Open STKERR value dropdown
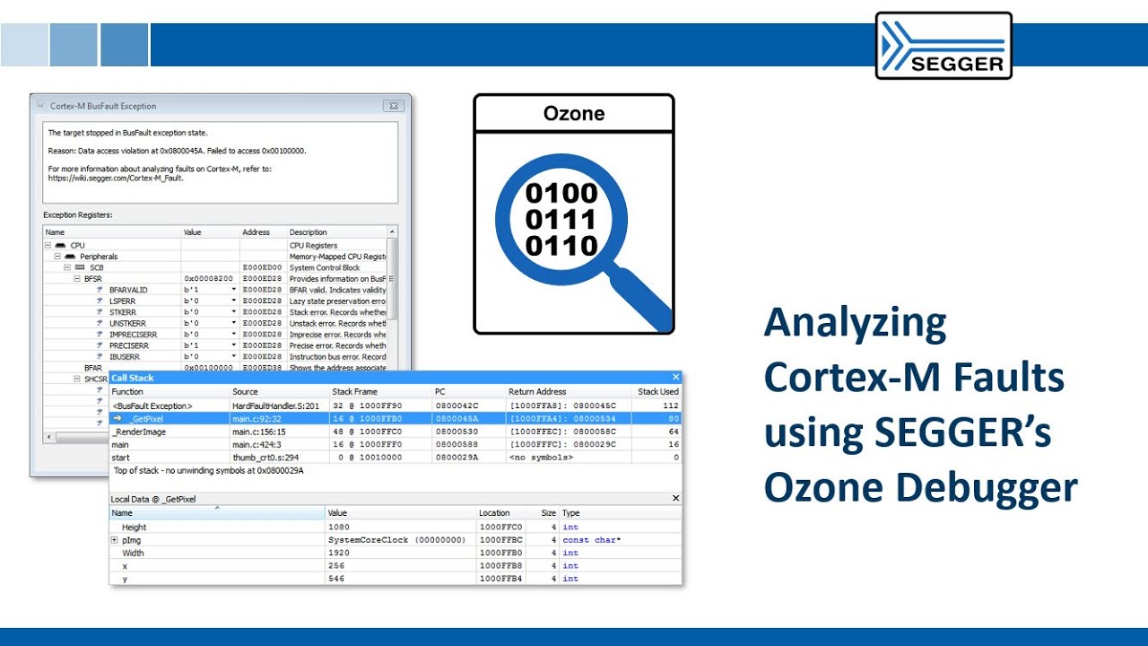Screen dimensions: 1148x646 pos(234,312)
